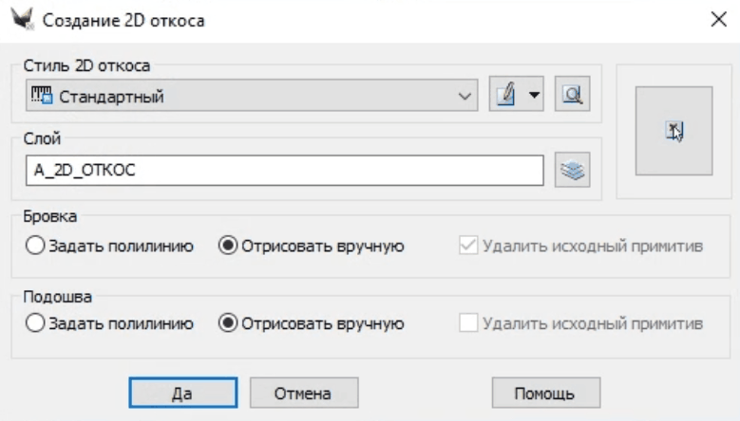
Task: Select Отрисовать вручную under Бровка
Action: click(x=228, y=247)
